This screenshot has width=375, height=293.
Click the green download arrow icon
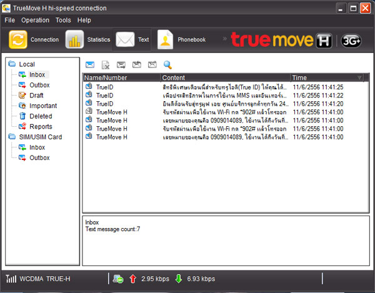(x=179, y=279)
